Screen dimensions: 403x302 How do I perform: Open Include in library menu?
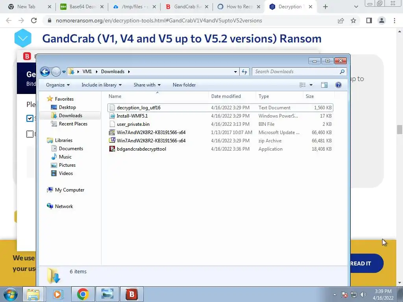click(102, 85)
